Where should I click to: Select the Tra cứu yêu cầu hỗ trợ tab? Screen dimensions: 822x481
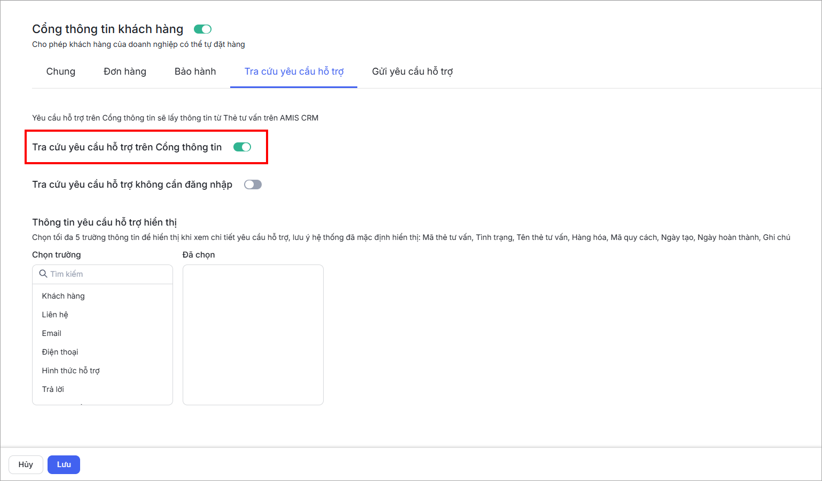pyautogui.click(x=294, y=71)
